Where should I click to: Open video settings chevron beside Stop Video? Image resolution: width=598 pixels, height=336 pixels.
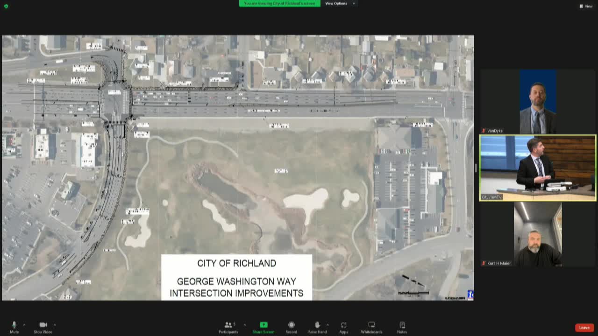(x=55, y=324)
